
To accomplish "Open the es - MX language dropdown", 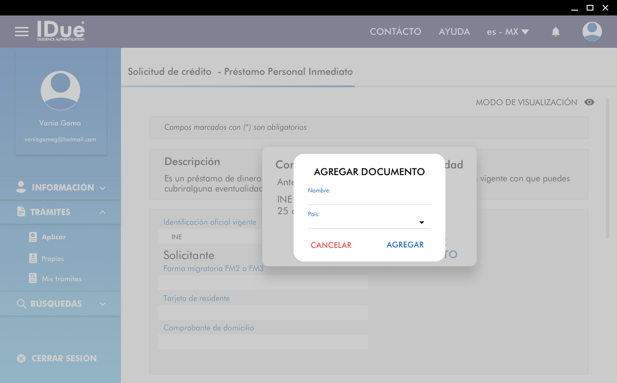I will point(508,32).
